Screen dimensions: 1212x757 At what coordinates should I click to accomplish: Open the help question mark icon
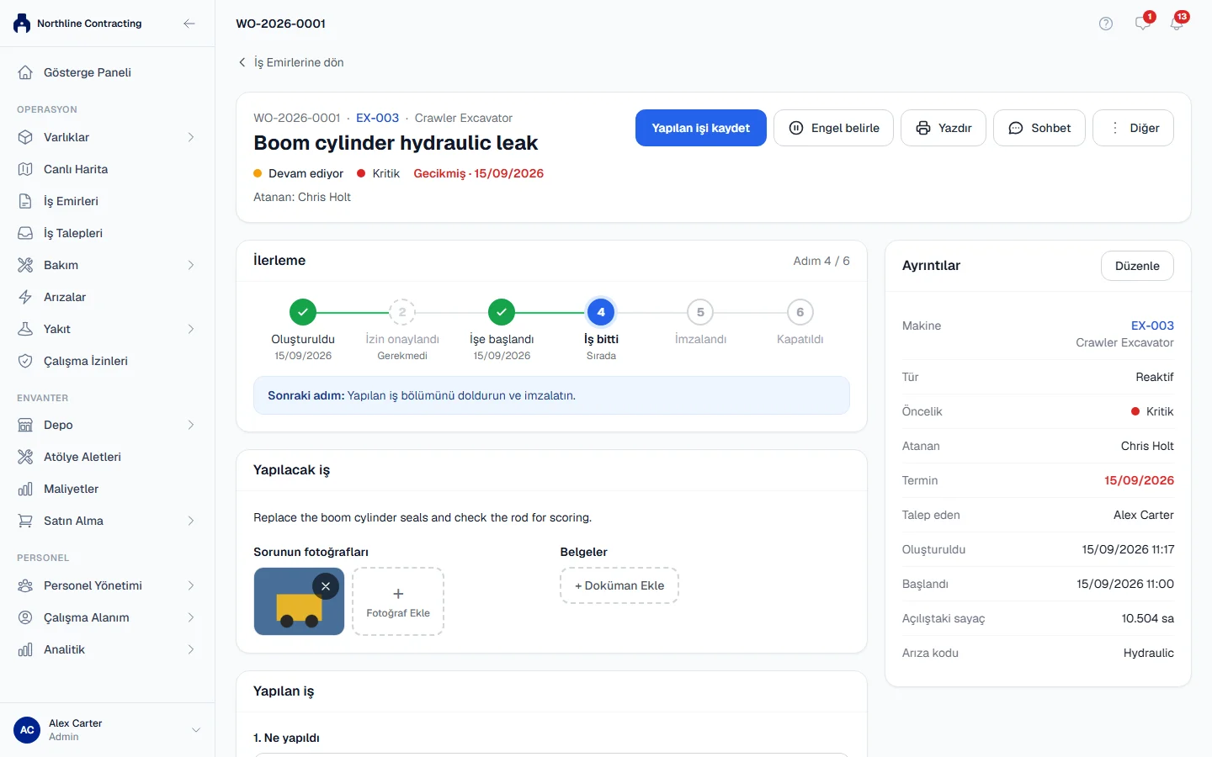pyautogui.click(x=1106, y=24)
